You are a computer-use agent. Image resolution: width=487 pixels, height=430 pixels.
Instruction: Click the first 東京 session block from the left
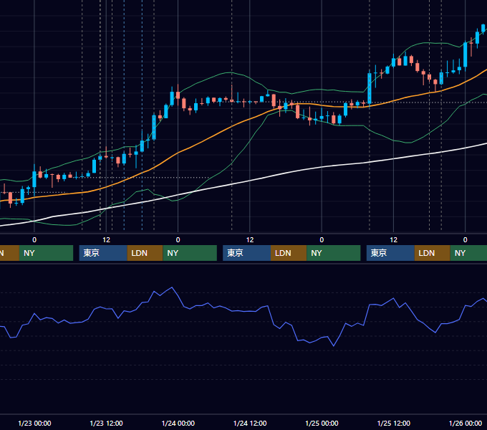coord(103,253)
